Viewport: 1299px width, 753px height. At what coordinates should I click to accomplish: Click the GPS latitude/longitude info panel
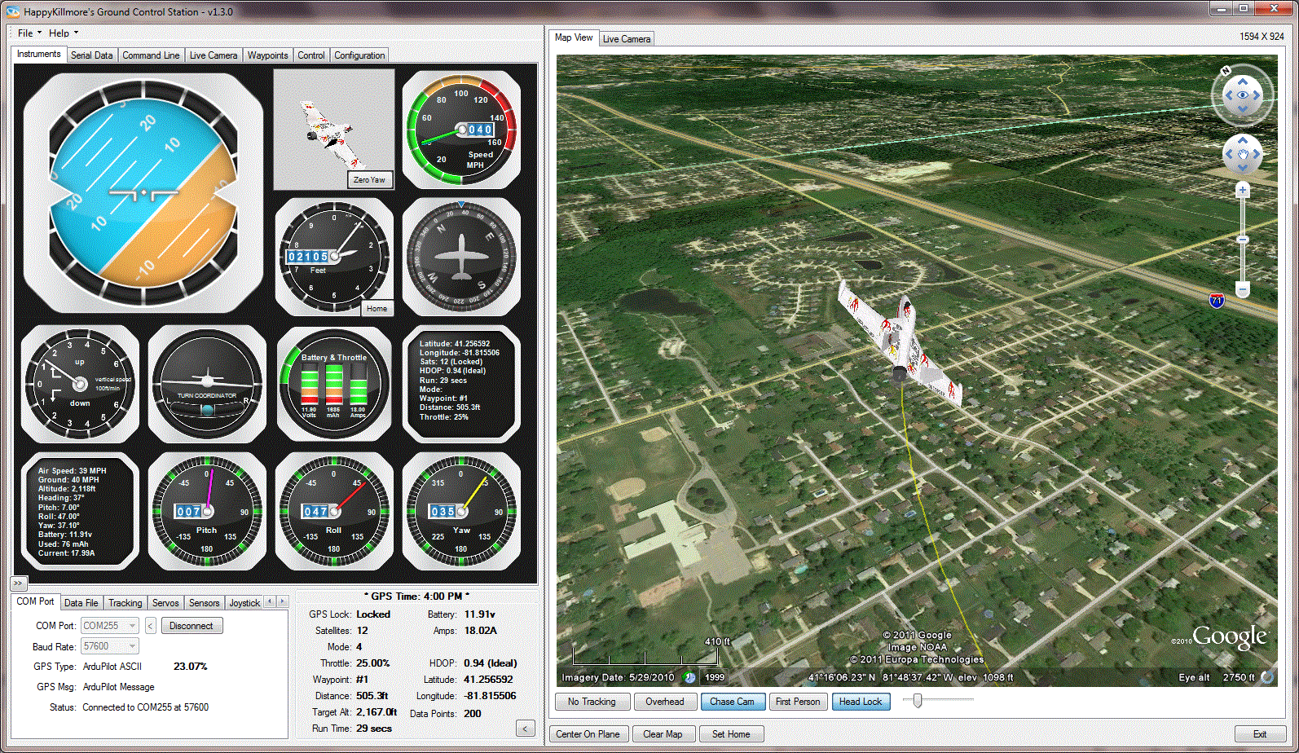[461, 384]
